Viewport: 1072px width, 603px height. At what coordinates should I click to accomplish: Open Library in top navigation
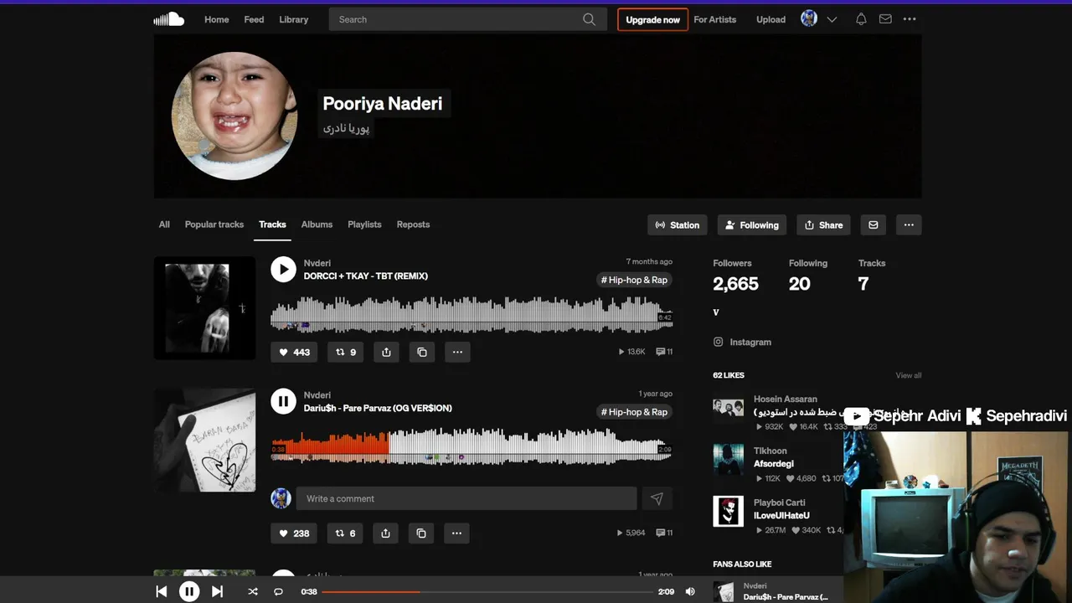[x=293, y=19]
